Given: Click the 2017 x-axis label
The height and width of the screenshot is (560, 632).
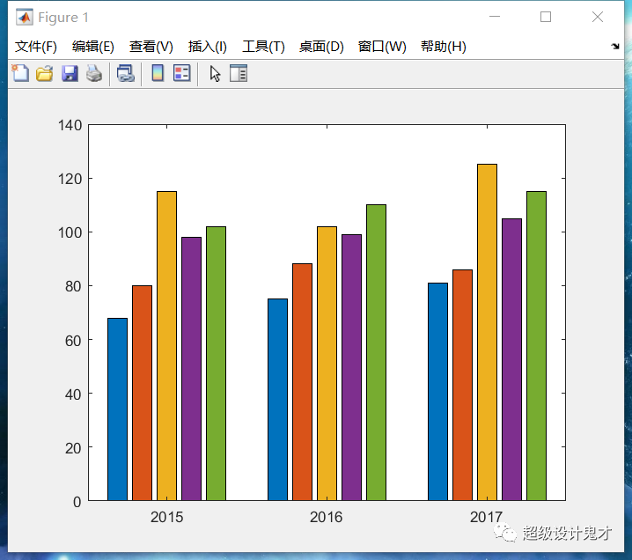Looking at the screenshot, I should (486, 517).
